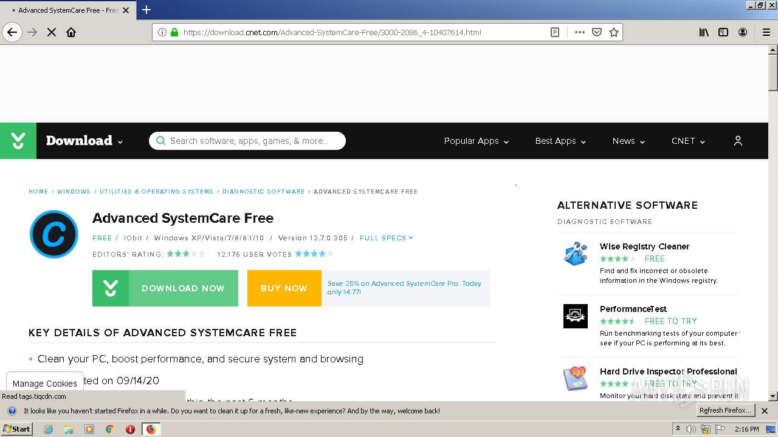The image size is (778, 437).
Task: Open the Firefox hamburger menu
Action: (766, 32)
